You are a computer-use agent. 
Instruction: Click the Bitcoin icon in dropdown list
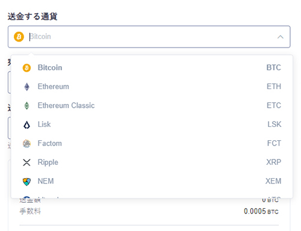click(26, 68)
